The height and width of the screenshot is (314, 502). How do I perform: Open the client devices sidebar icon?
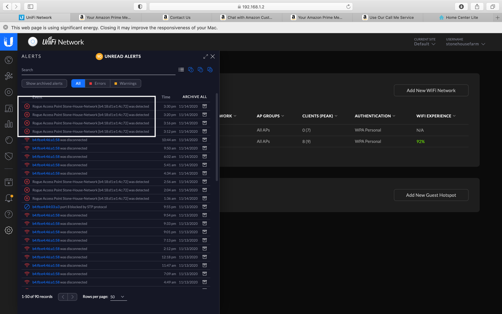(9, 109)
